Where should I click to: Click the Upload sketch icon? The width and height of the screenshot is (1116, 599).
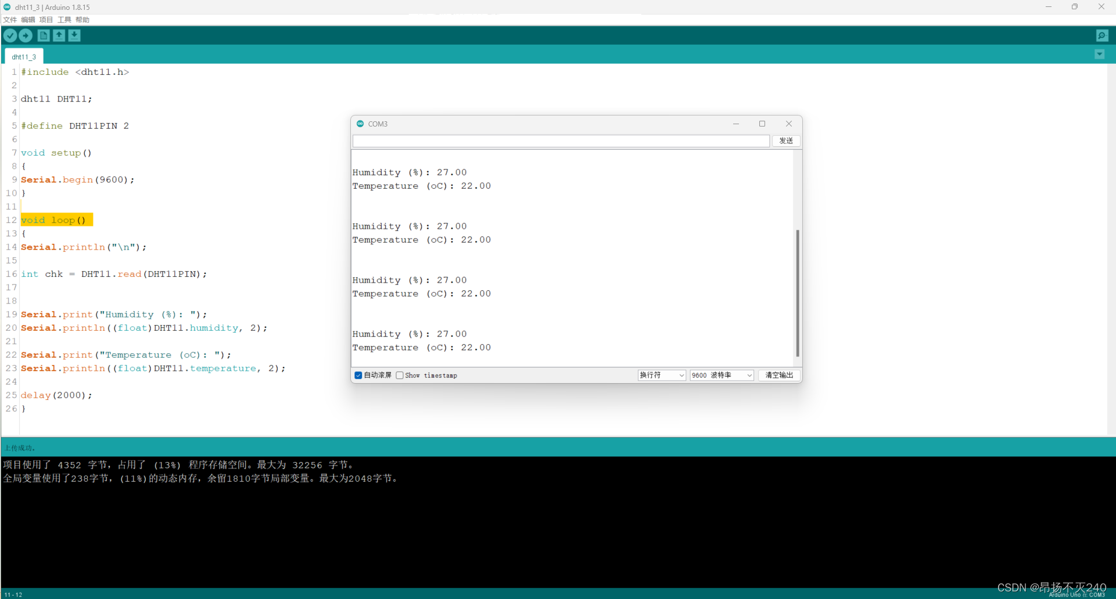pyautogui.click(x=26, y=35)
